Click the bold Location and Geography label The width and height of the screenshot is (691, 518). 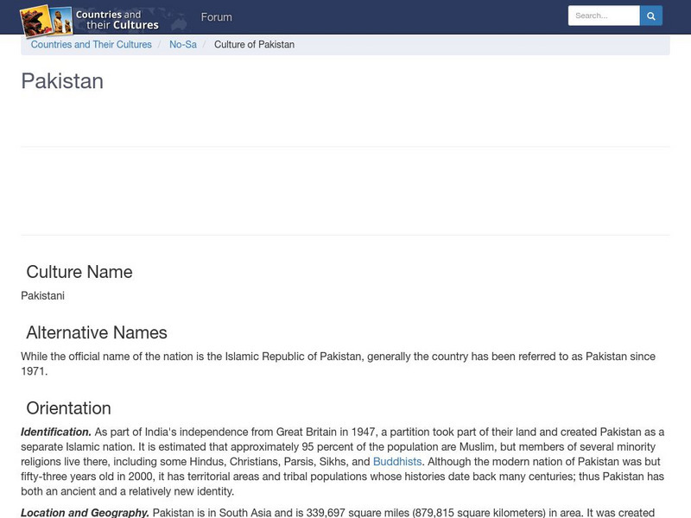(80, 509)
